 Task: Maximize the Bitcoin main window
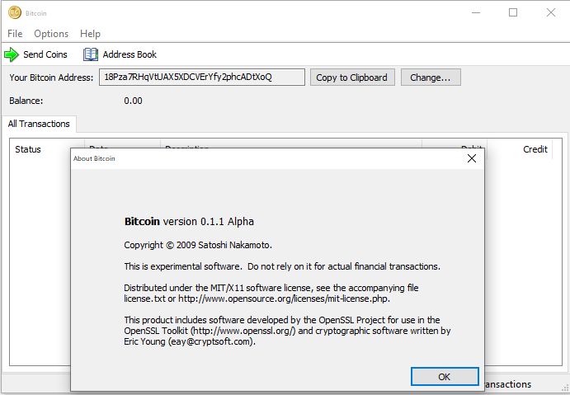[513, 12]
